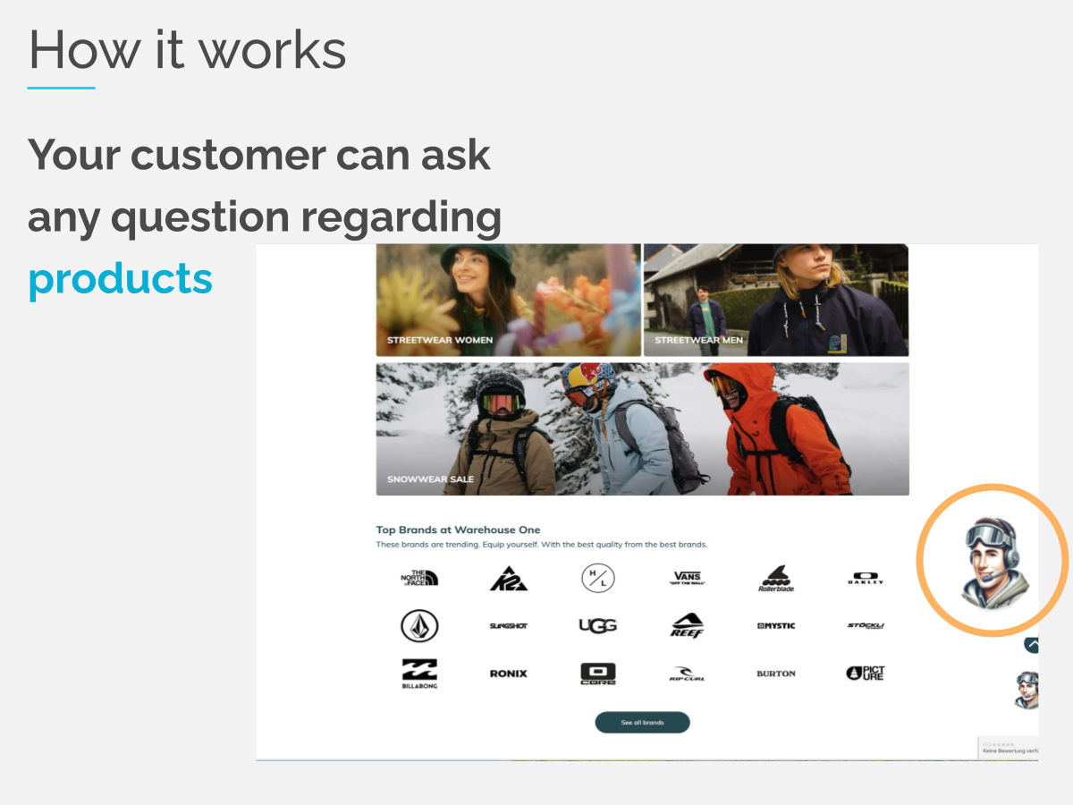The height and width of the screenshot is (805, 1073).
Task: Click the See all brands button
Action: click(642, 722)
